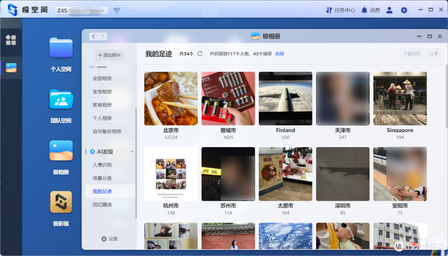
Task: Open the Z4S device dropdown
Action: tap(81, 10)
